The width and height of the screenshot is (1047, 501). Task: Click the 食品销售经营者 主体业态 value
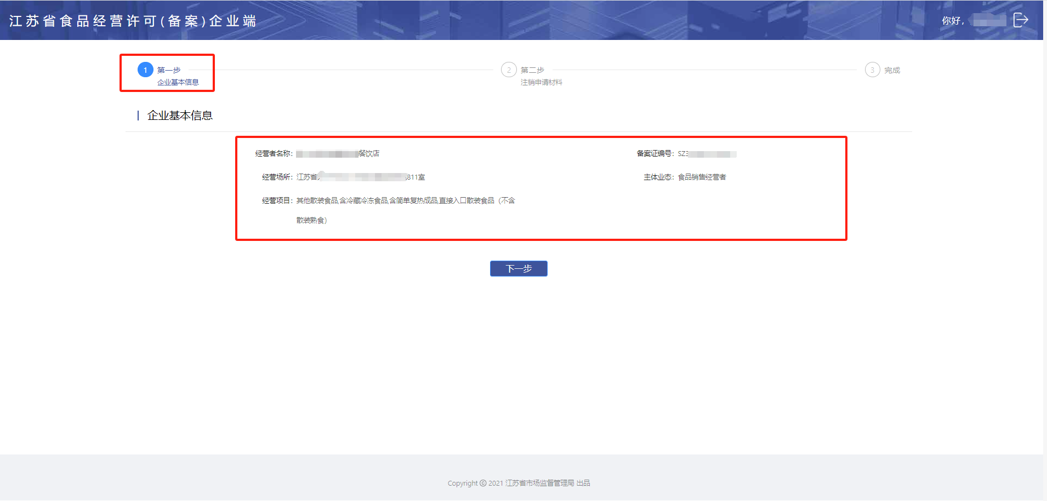click(x=702, y=177)
